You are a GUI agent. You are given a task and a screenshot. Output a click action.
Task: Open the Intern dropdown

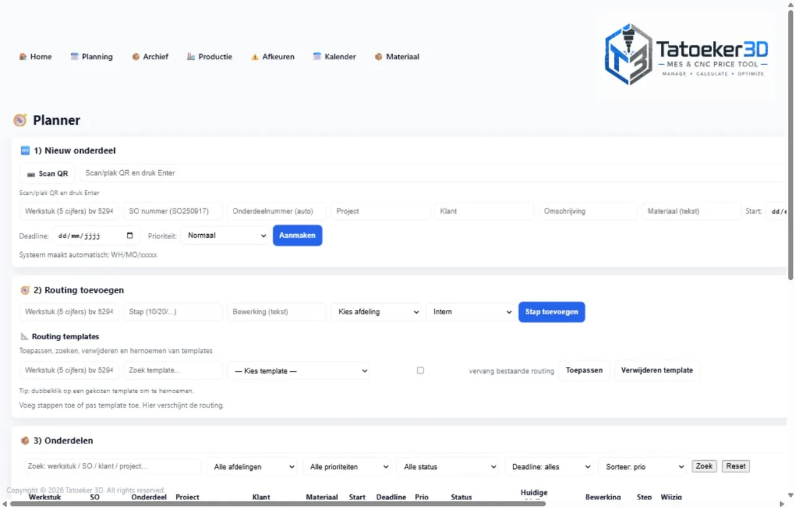[x=471, y=312]
